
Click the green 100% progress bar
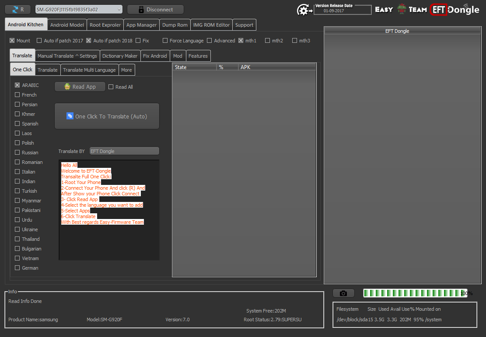(415, 293)
